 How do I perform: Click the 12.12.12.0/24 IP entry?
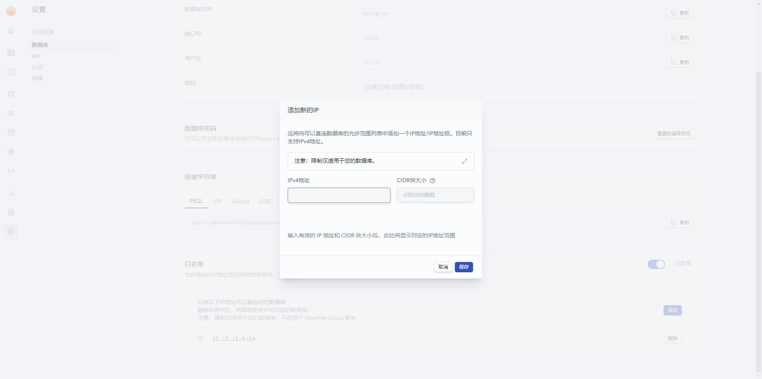coord(233,339)
